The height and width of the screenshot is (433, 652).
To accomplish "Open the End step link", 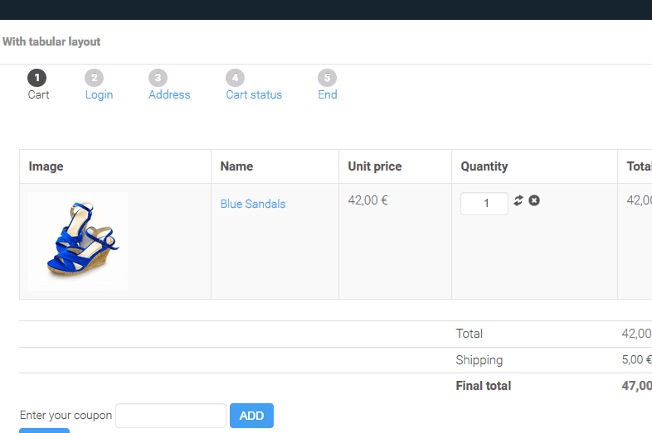I will tap(328, 94).
